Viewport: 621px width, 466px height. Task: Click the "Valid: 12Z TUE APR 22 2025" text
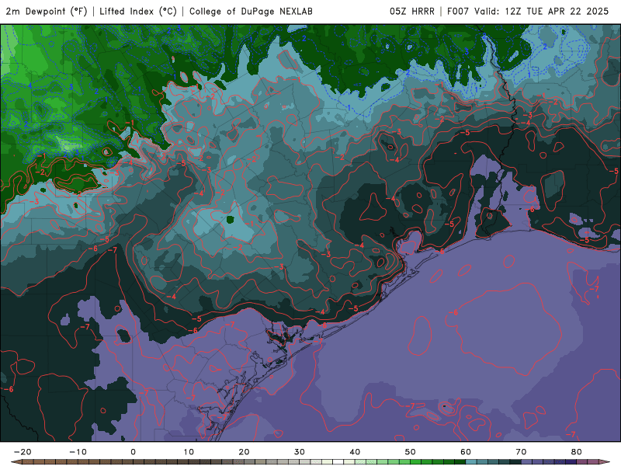click(541, 11)
